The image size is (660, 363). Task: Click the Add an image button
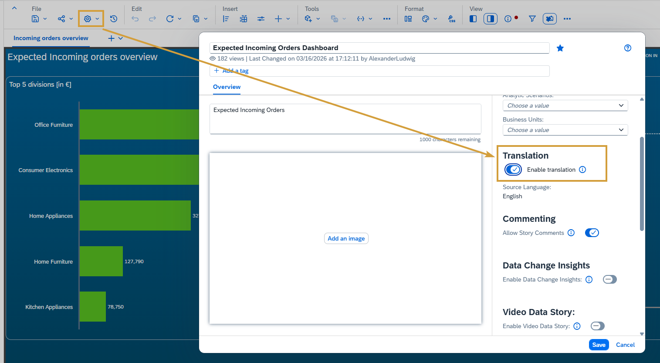point(346,238)
